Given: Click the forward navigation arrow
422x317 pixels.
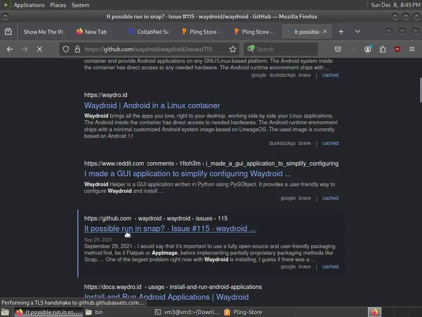Looking at the screenshot, I should pos(24,49).
